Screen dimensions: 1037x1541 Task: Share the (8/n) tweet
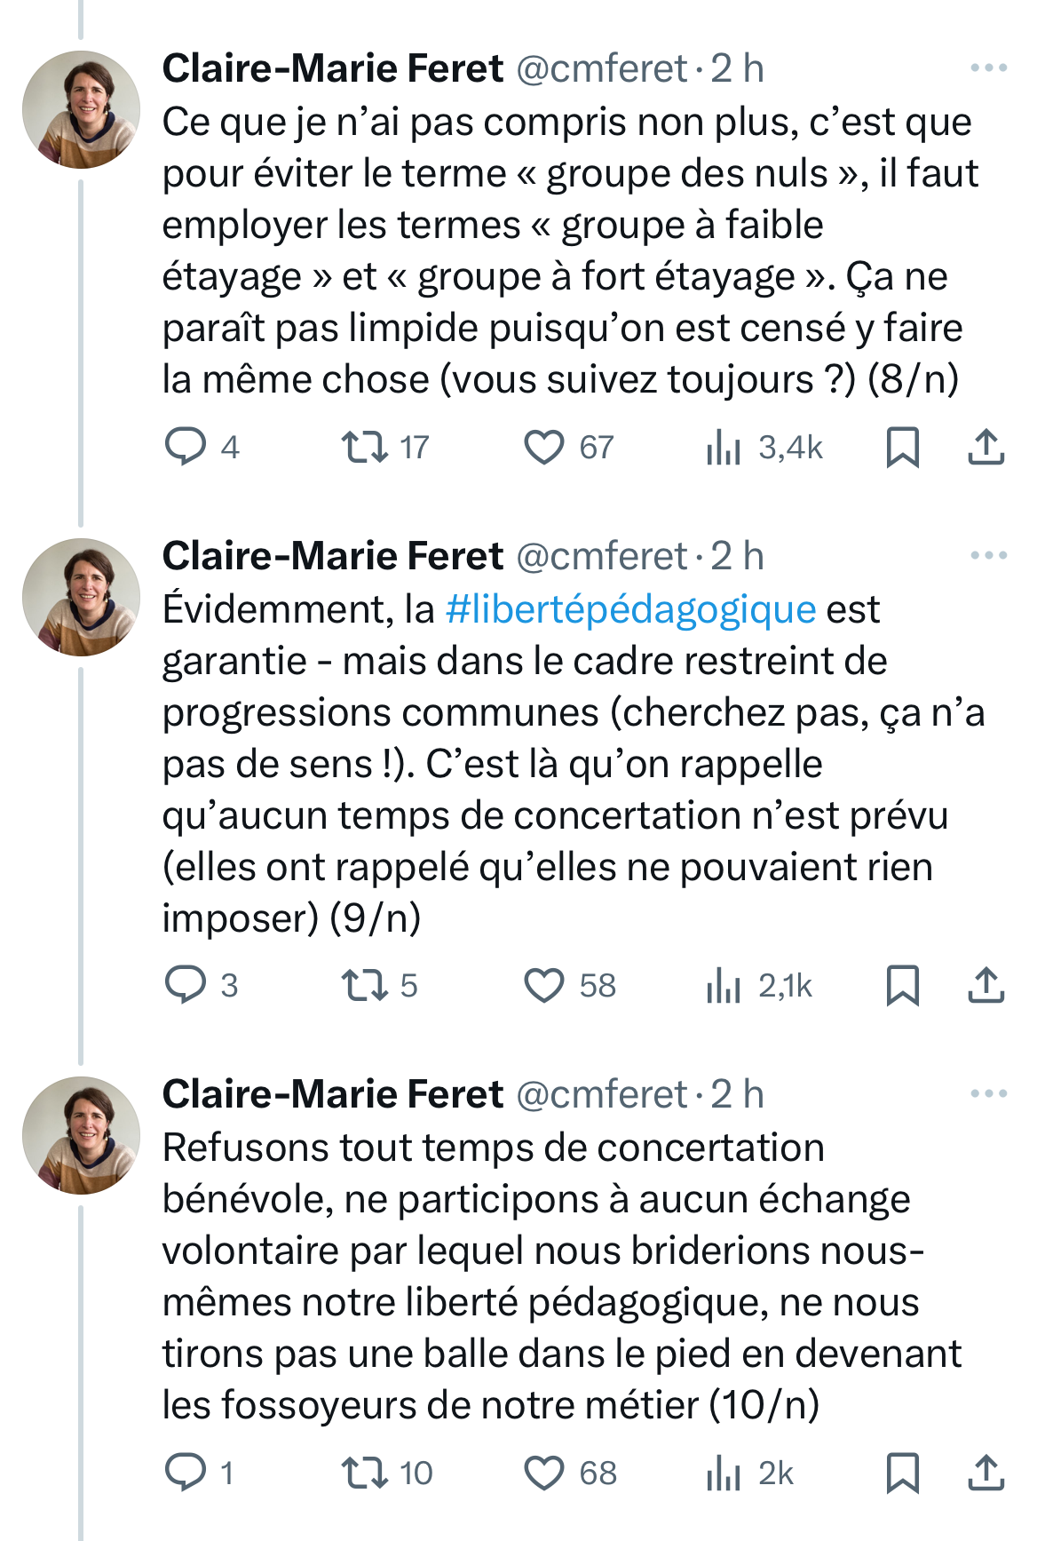coord(986,448)
